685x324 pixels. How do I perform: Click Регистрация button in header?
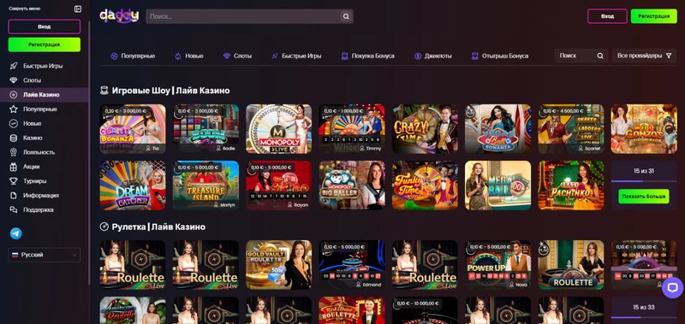(653, 16)
